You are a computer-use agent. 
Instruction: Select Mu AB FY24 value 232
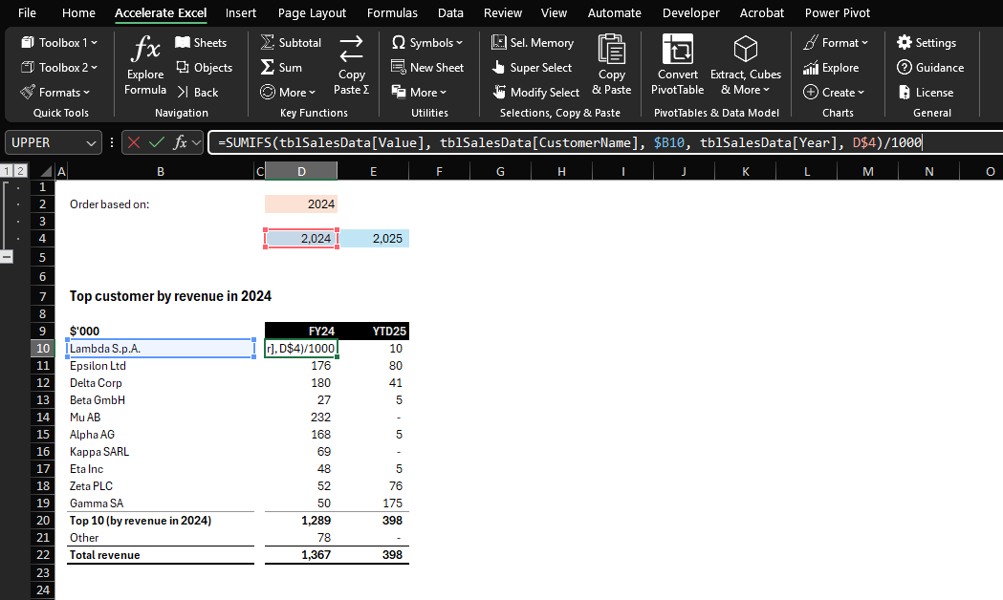coord(300,418)
